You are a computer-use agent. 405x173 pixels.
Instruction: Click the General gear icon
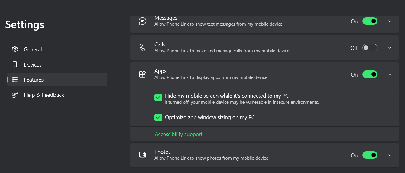(15, 49)
